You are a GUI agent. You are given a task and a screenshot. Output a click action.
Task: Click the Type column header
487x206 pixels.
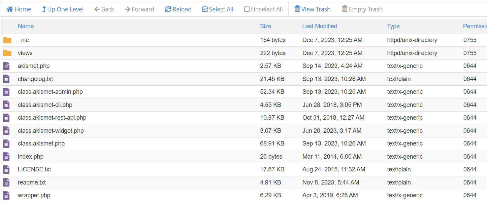(393, 26)
